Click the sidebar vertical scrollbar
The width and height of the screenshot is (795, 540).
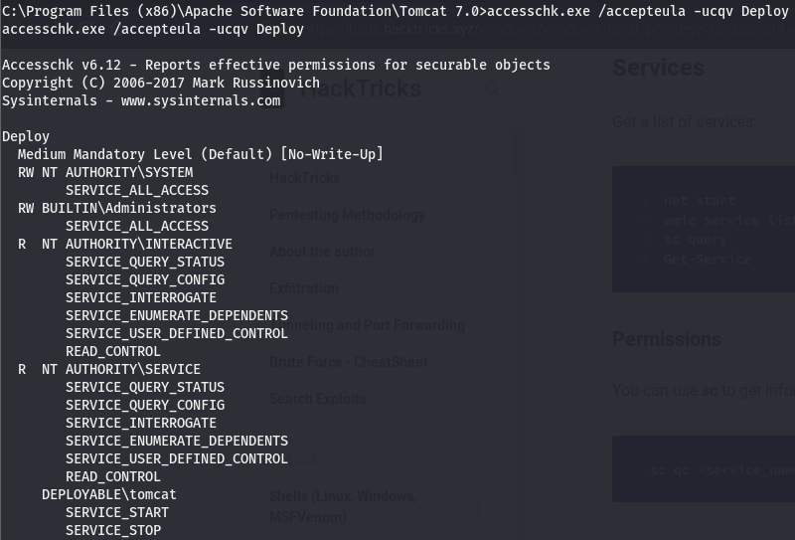(x=518, y=150)
